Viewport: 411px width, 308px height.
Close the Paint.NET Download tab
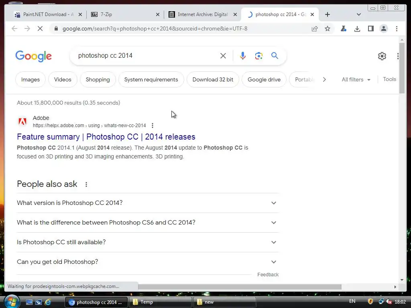(80, 14)
